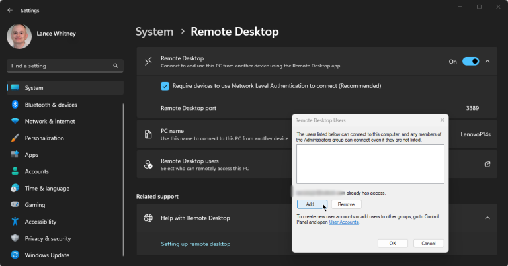
Task: Turn off the Remote Desktop toggle
Action: 470,62
